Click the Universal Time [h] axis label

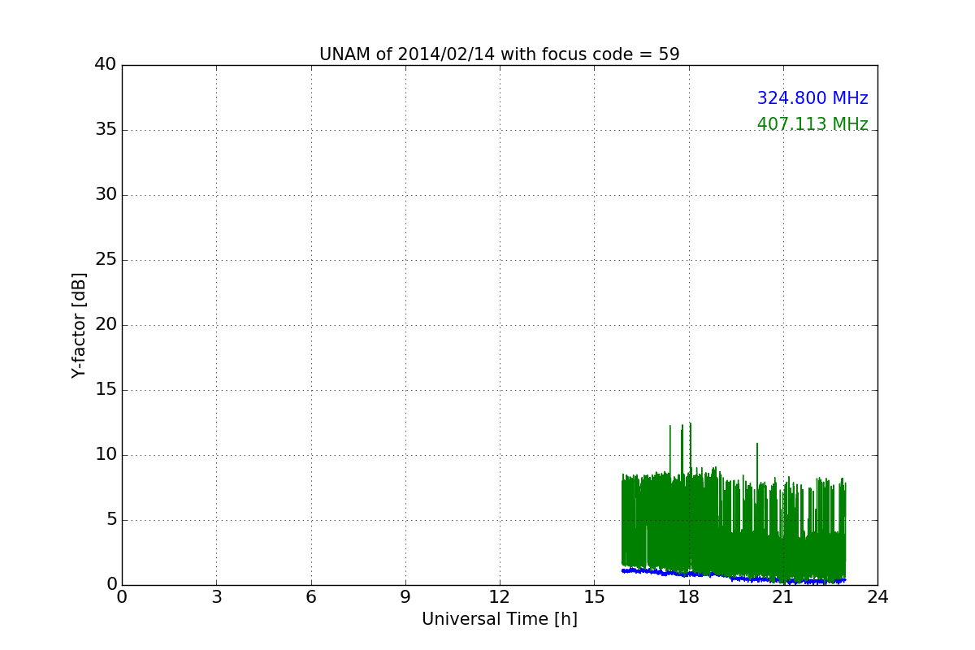point(499,619)
